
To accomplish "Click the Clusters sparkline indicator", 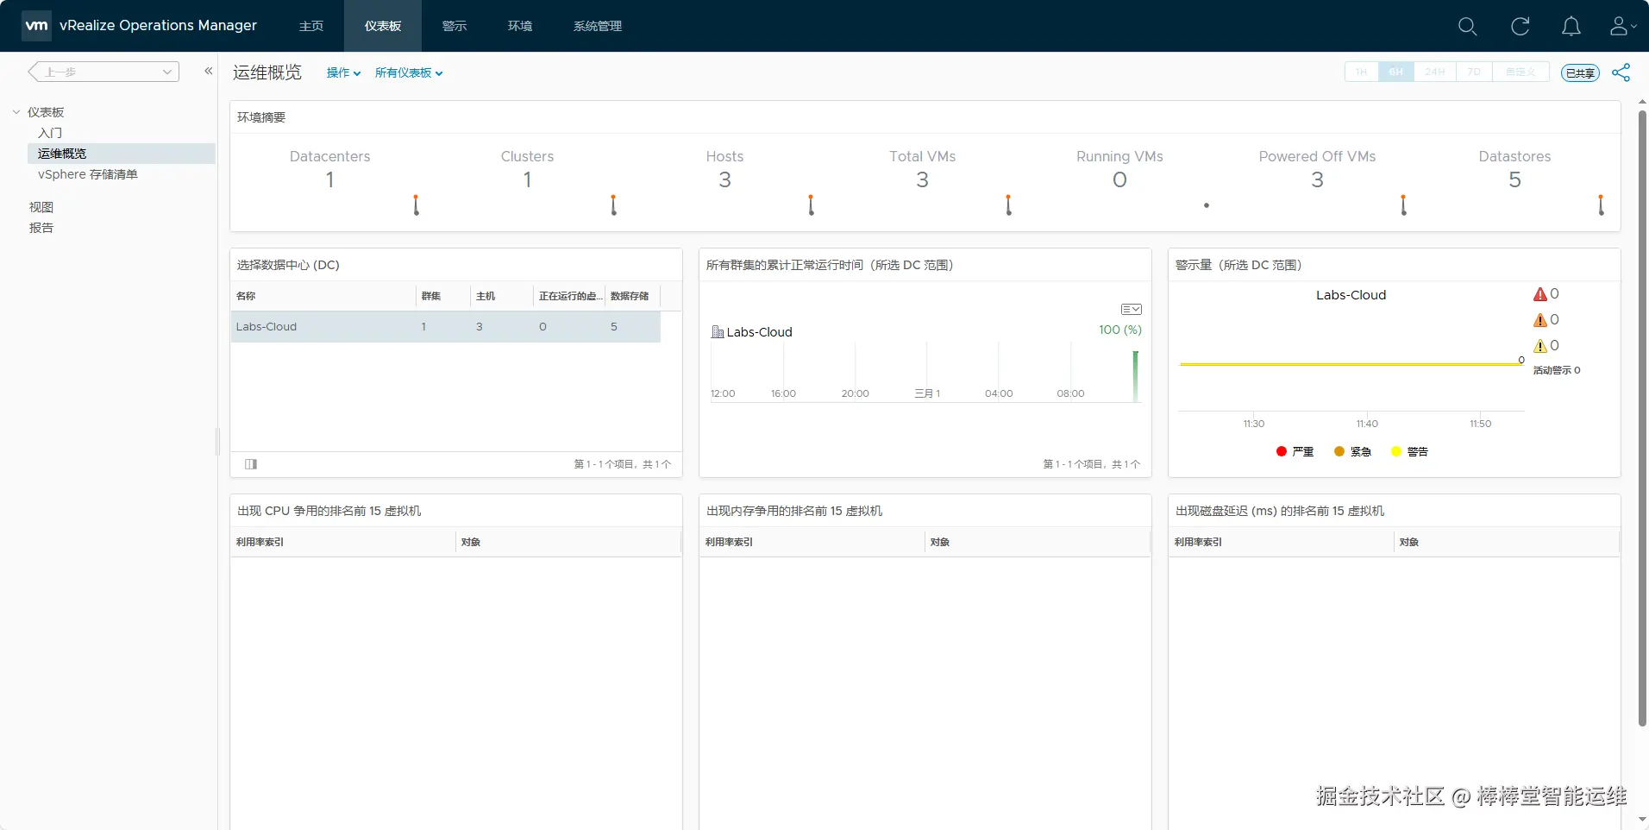I will (x=613, y=205).
